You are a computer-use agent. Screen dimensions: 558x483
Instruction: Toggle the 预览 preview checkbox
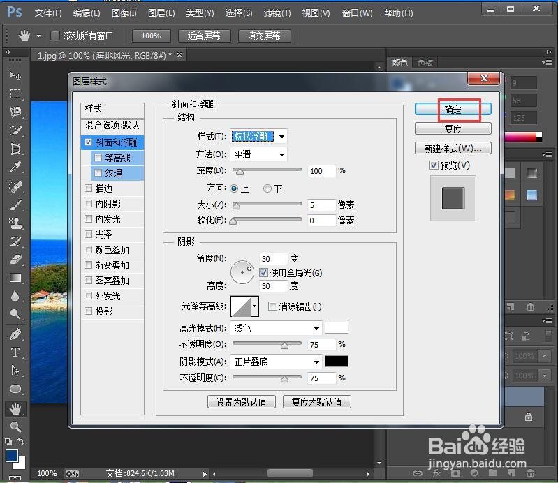click(x=434, y=165)
